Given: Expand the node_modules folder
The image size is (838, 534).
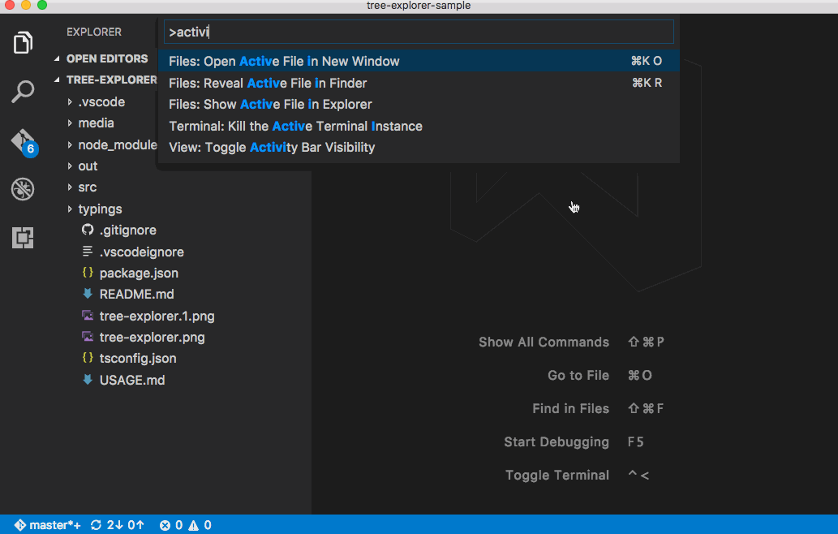Looking at the screenshot, I should tap(114, 144).
